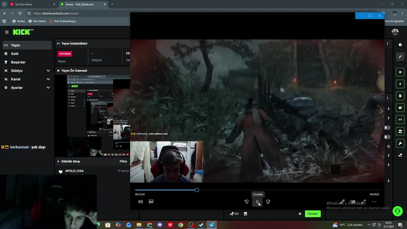Click the lightning bolt quick actions icon
This screenshot has width=407, height=229.
click(400, 84)
